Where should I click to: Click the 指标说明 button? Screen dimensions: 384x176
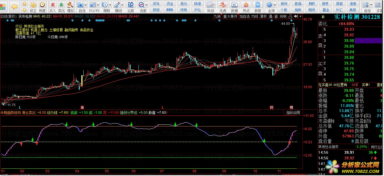pyautogui.click(x=293, y=113)
